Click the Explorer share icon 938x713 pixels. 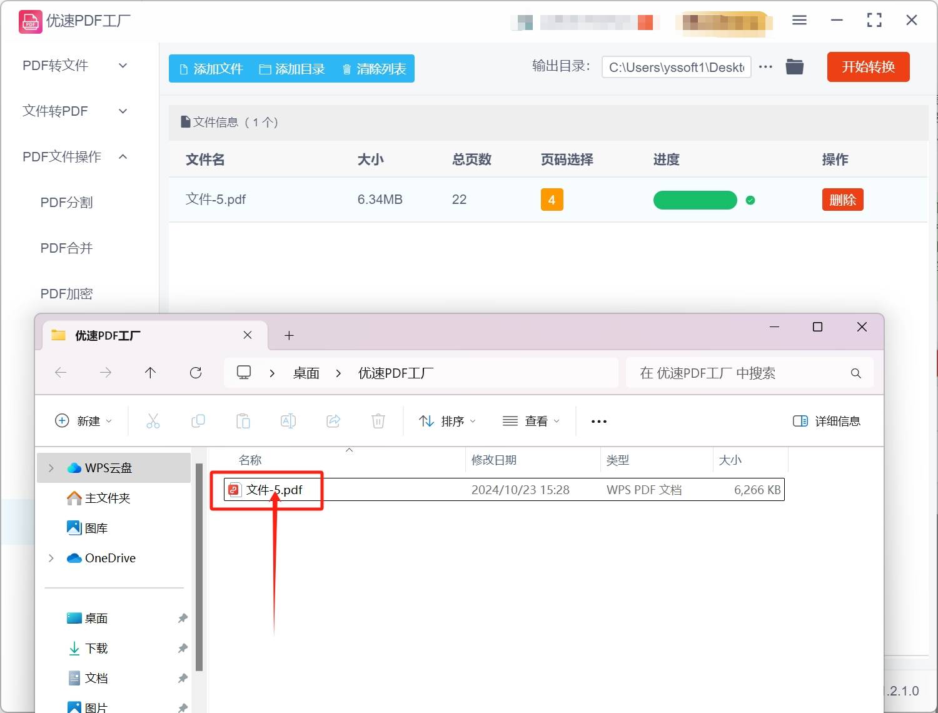(x=333, y=421)
